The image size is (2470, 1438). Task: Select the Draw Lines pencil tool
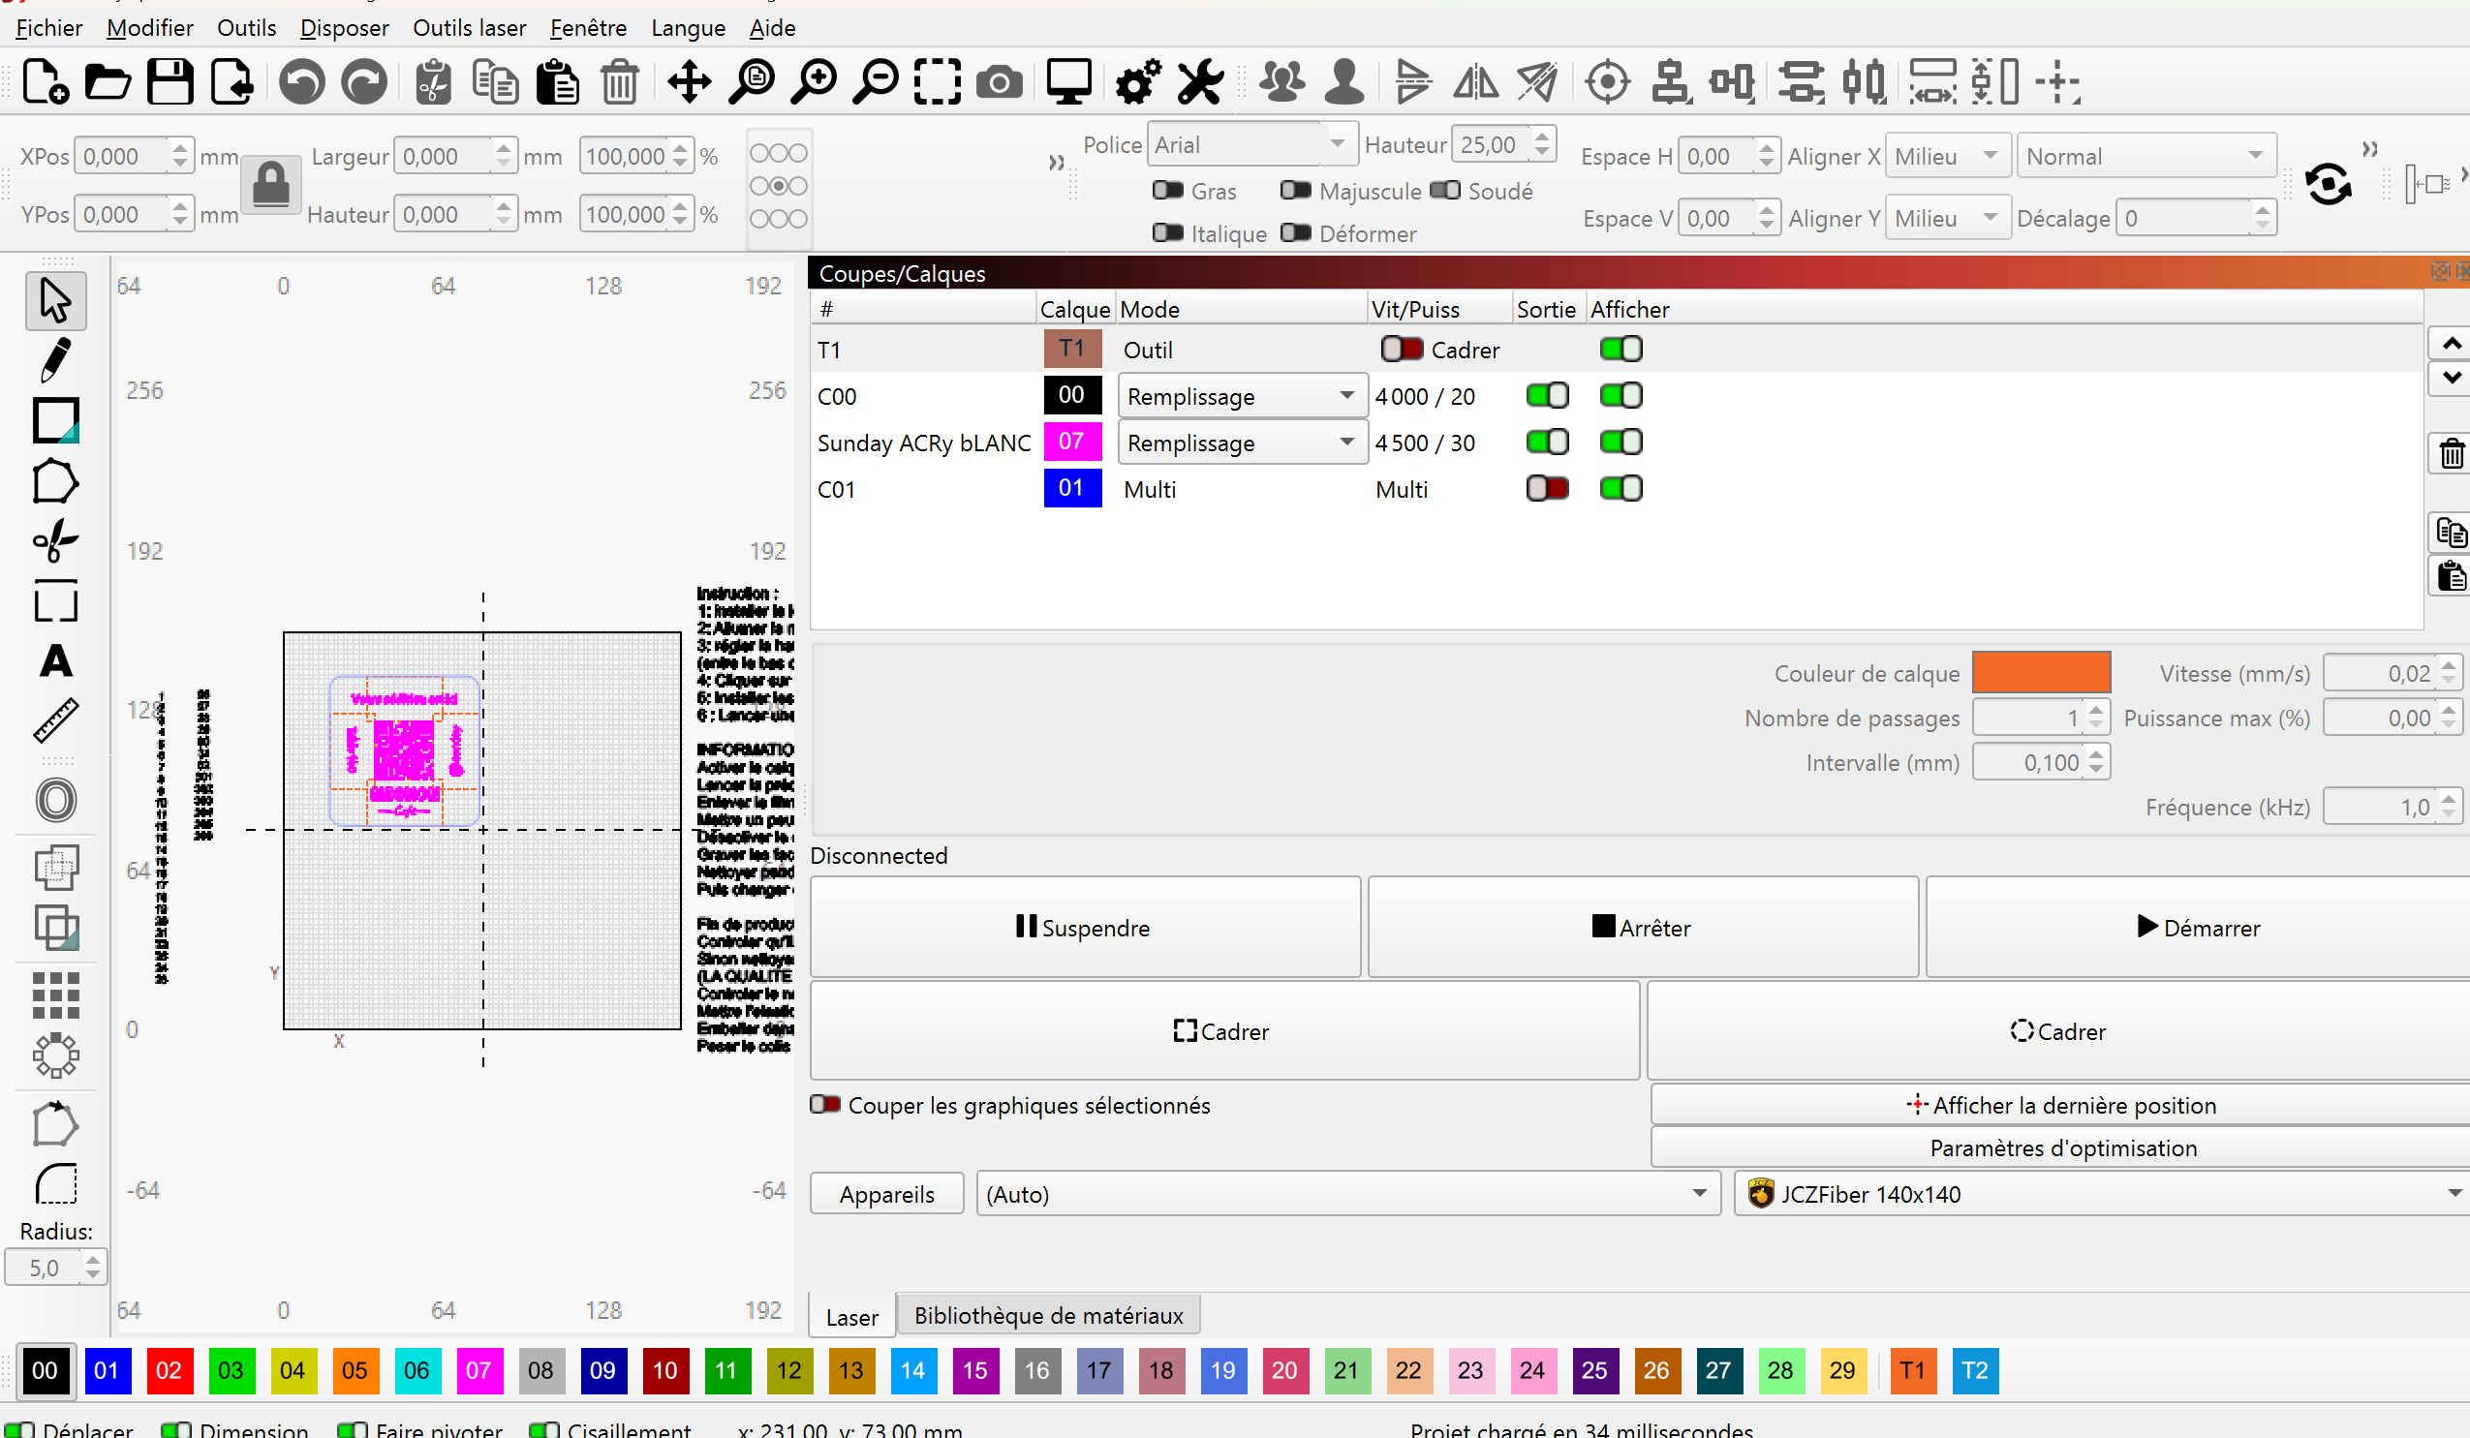pos(56,359)
